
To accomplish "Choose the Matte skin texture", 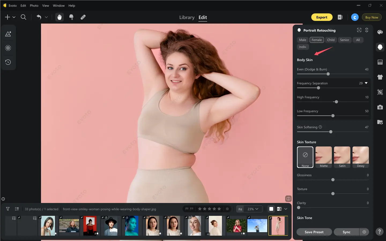I will [x=324, y=157].
